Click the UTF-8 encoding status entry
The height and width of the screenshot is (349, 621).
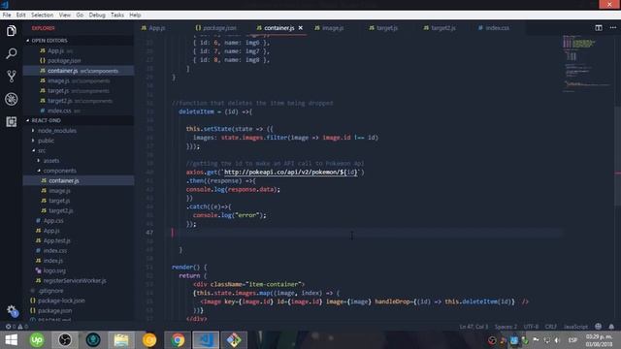pyautogui.click(x=531, y=327)
